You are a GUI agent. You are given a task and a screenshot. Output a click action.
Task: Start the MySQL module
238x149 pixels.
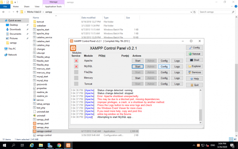(x=138, y=67)
